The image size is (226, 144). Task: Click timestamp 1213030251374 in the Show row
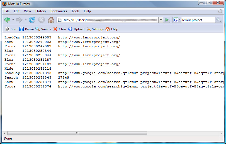(37, 82)
